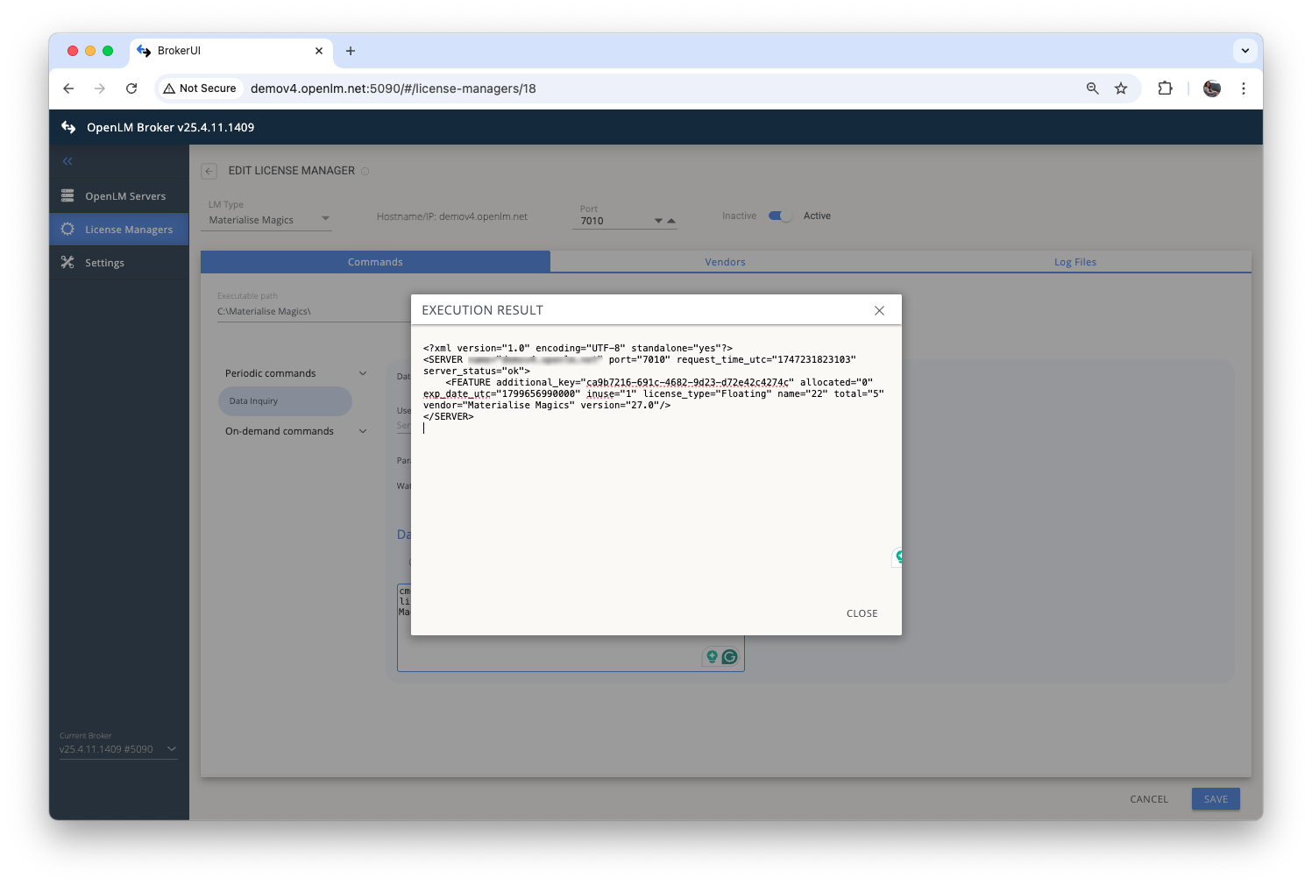The width and height of the screenshot is (1312, 885).
Task: Click the CLOSE button in the dialog
Action: coord(862,613)
